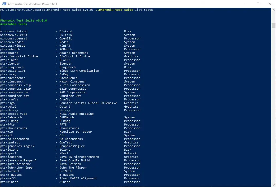Click the scrollbar up arrow
Screen dimensions: 276x187
click(274, 10)
